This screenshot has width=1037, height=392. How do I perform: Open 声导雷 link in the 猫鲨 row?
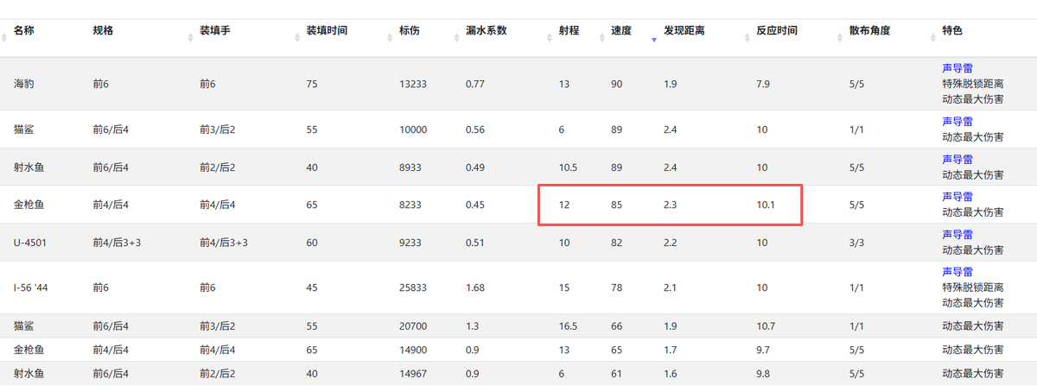click(x=957, y=122)
